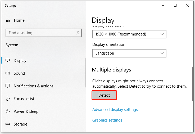Minimize the Settings window

pyautogui.click(x=163, y=5)
